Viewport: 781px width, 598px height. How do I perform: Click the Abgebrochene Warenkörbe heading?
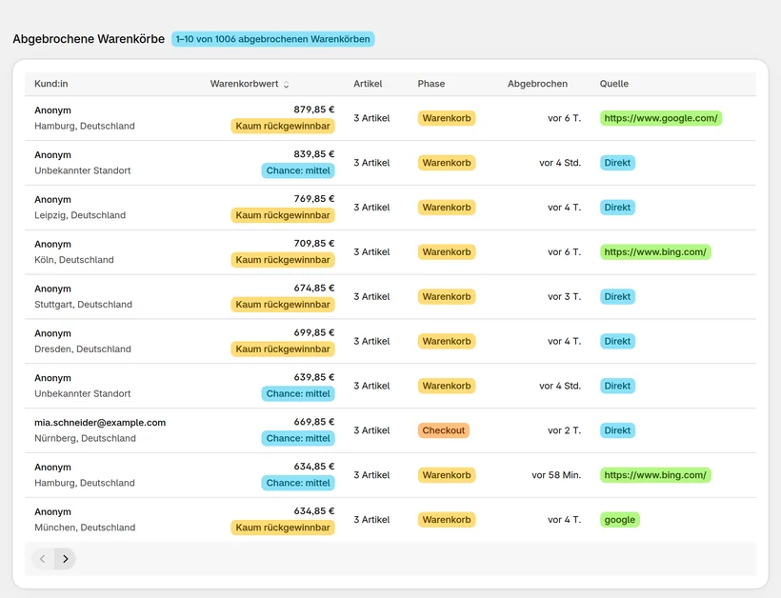click(x=89, y=39)
